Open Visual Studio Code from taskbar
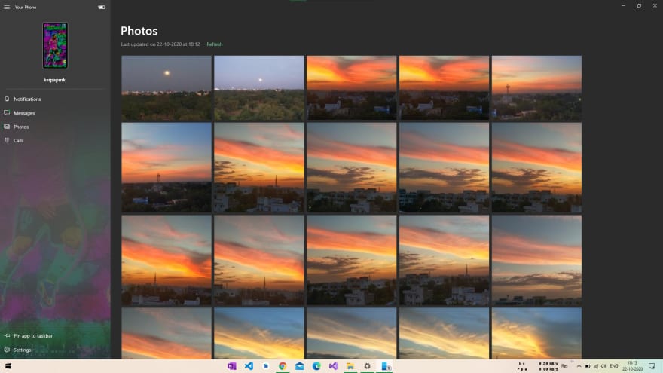663x373 pixels. (x=249, y=366)
